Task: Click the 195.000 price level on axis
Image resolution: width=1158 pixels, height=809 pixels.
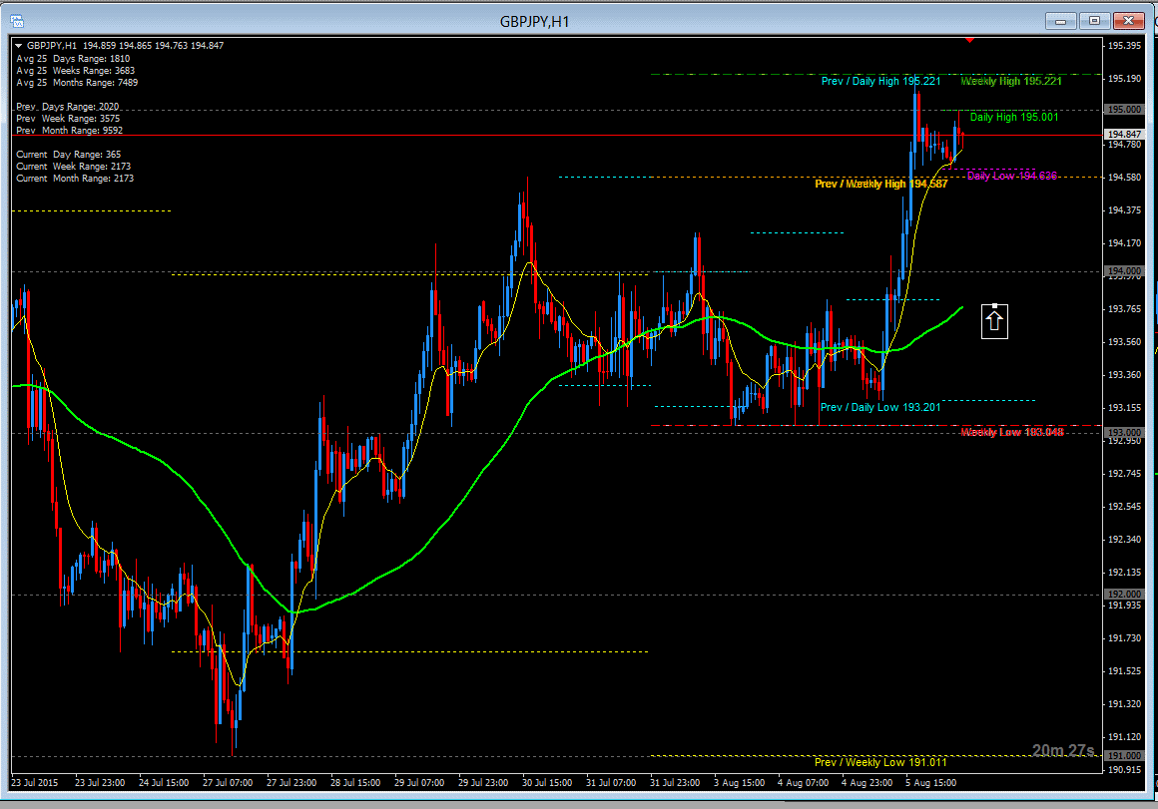Action: click(x=1124, y=110)
